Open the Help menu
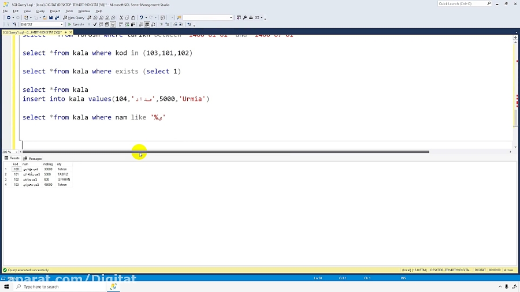This screenshot has width=520, height=292. pos(99,11)
